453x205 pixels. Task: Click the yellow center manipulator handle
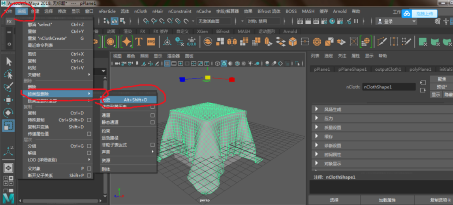[207, 77]
